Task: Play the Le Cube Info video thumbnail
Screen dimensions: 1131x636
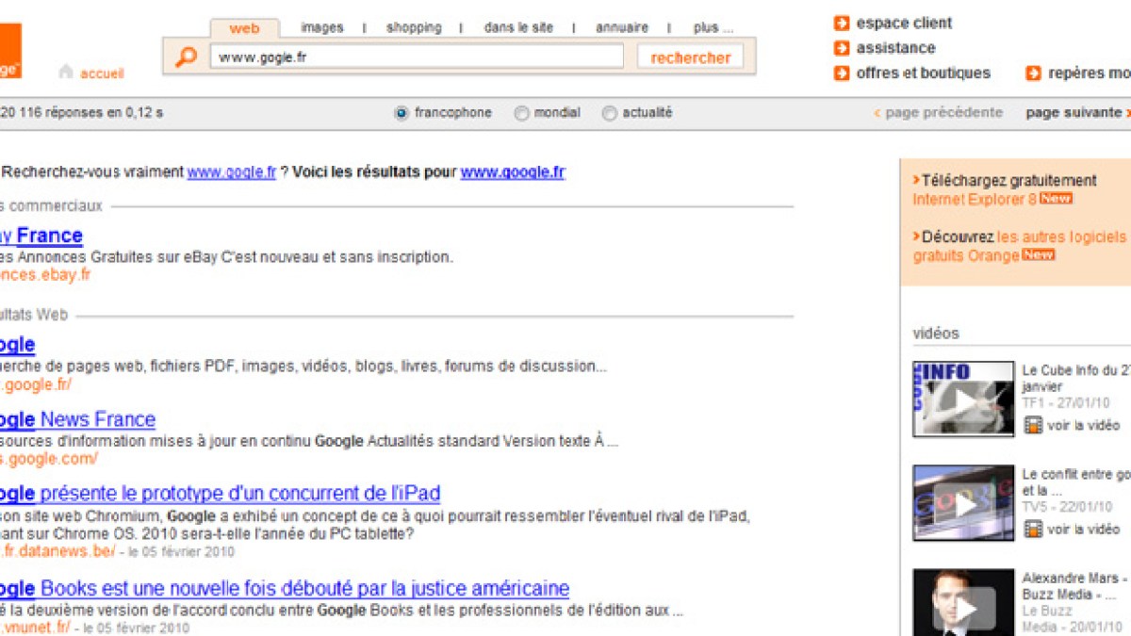Action: coord(962,400)
